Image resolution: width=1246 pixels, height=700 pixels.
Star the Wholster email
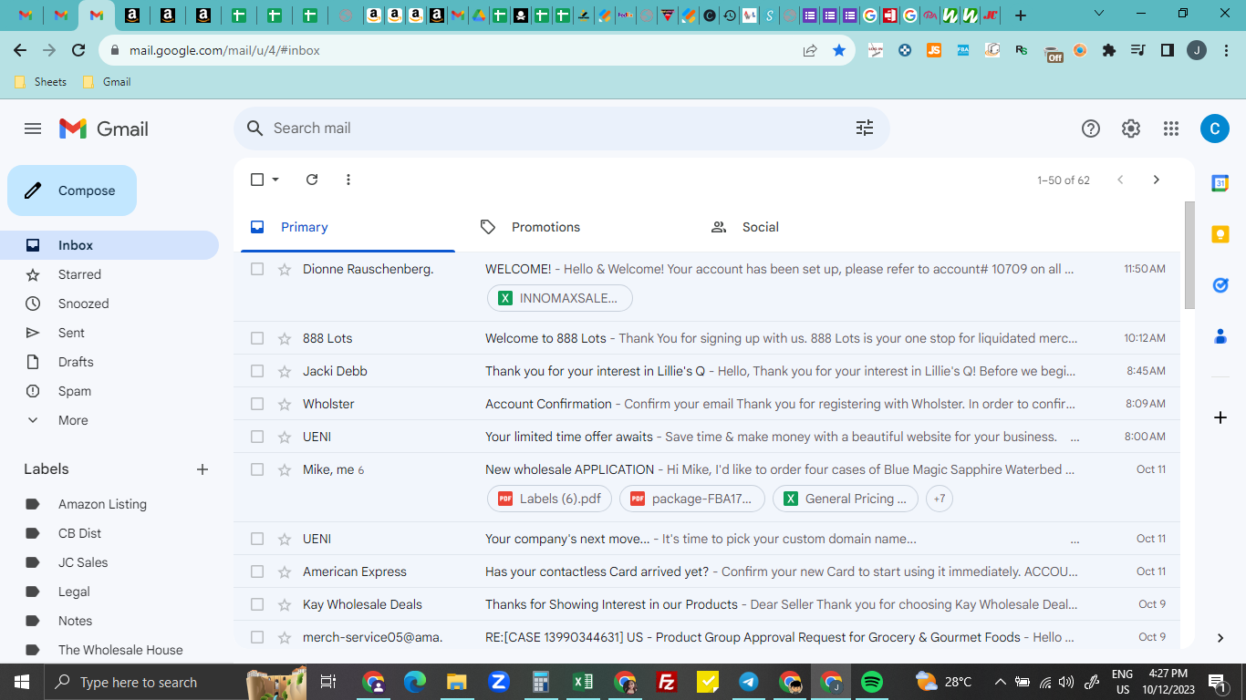click(x=285, y=404)
